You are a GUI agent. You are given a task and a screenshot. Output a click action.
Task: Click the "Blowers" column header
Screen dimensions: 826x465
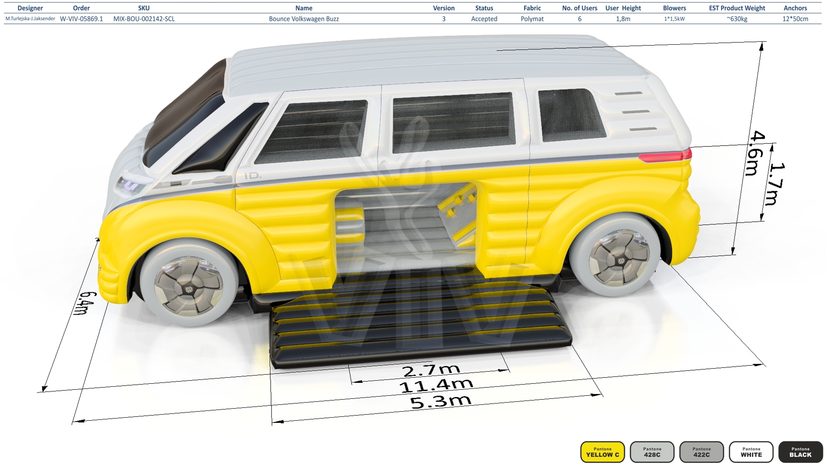pyautogui.click(x=675, y=8)
